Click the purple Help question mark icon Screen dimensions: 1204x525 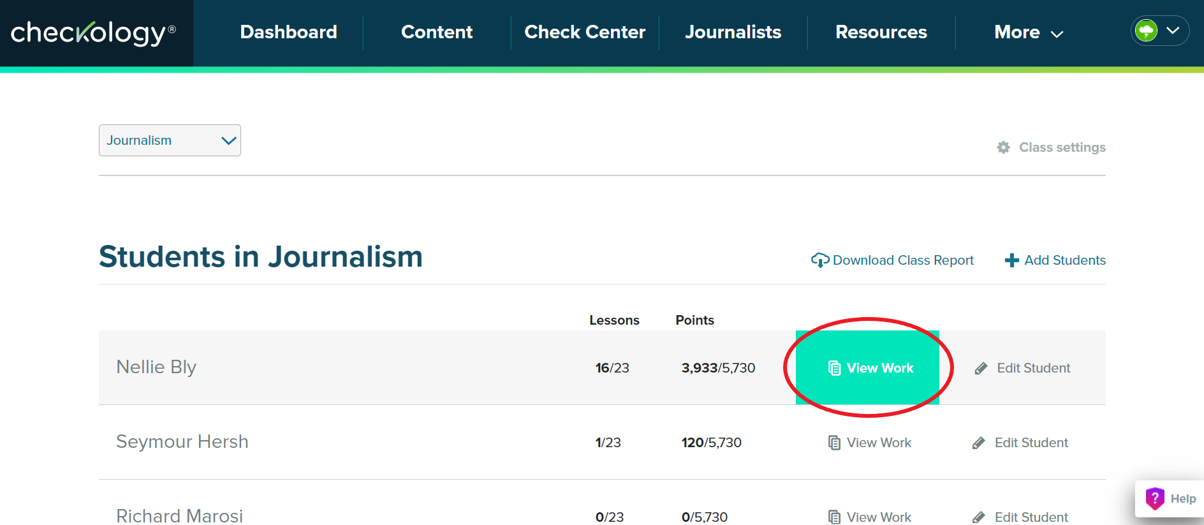click(x=1155, y=498)
